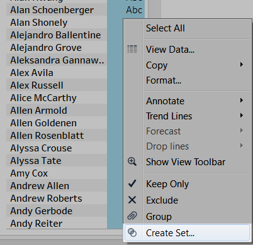Click the Create Set overlapping circles icon
253x245 pixels.
[132, 232]
